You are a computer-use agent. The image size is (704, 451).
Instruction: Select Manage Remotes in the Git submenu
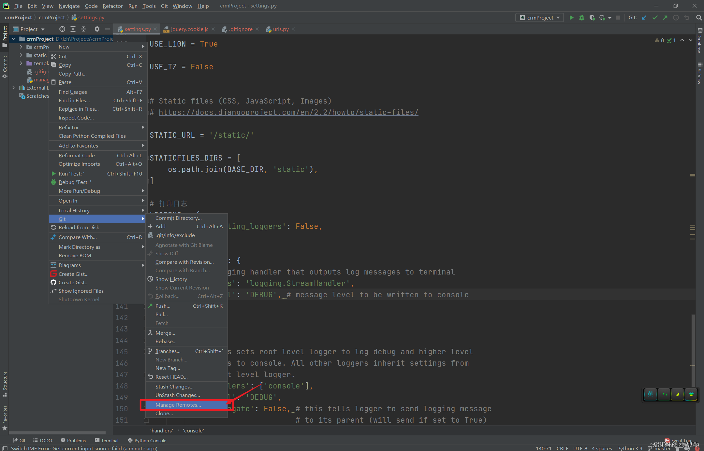(178, 405)
